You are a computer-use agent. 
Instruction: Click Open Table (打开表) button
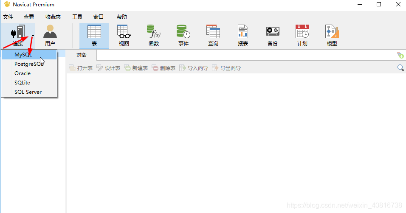tap(81, 68)
